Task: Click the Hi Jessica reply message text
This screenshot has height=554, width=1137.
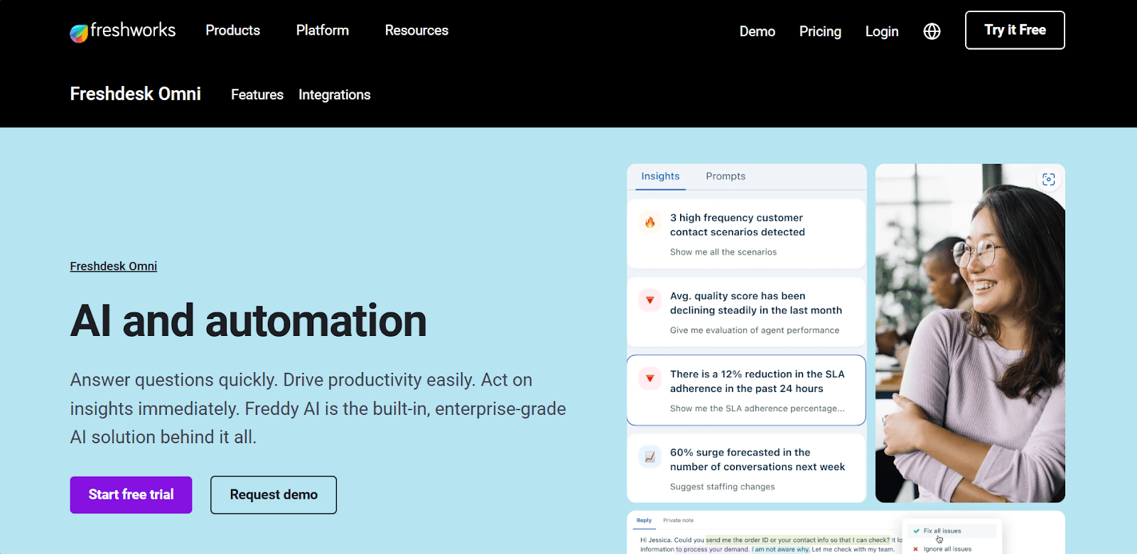Action: [x=770, y=544]
